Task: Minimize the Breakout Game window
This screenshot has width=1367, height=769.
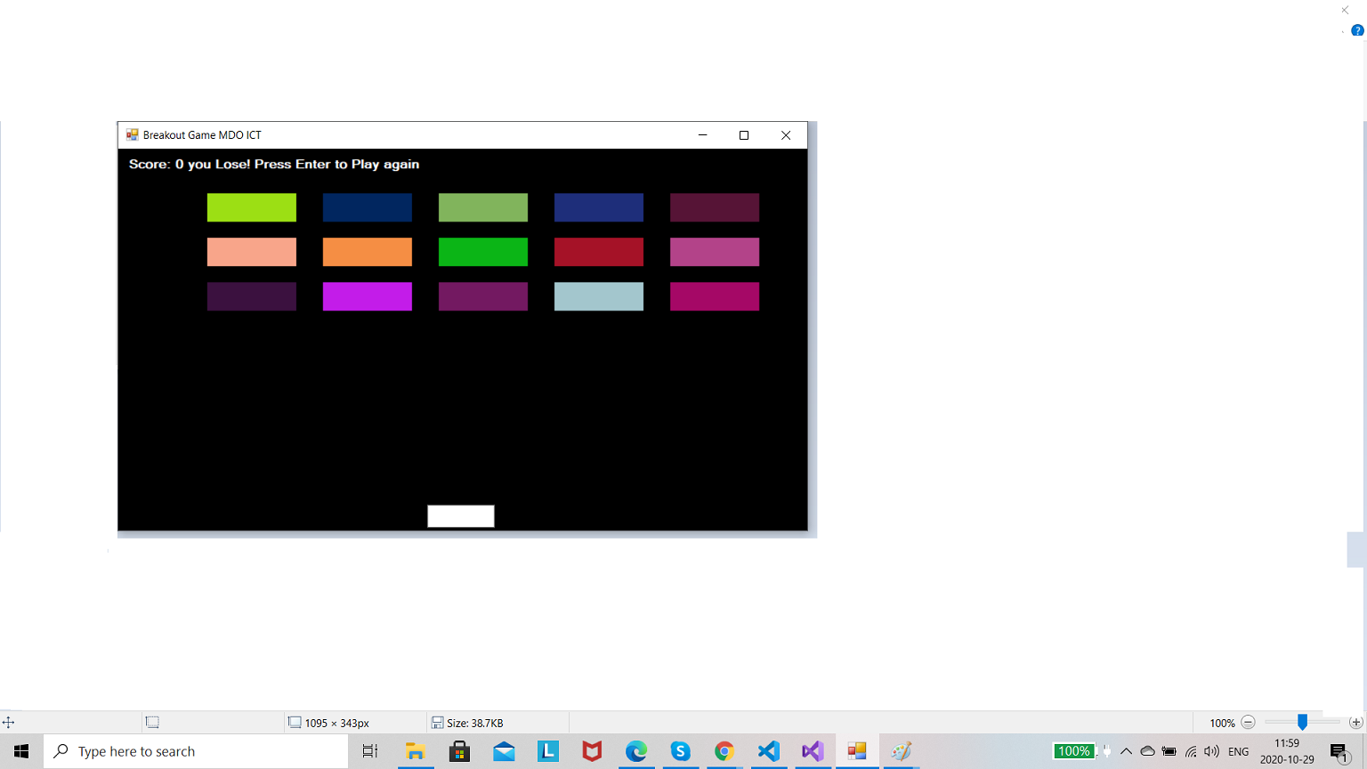Action: click(702, 135)
